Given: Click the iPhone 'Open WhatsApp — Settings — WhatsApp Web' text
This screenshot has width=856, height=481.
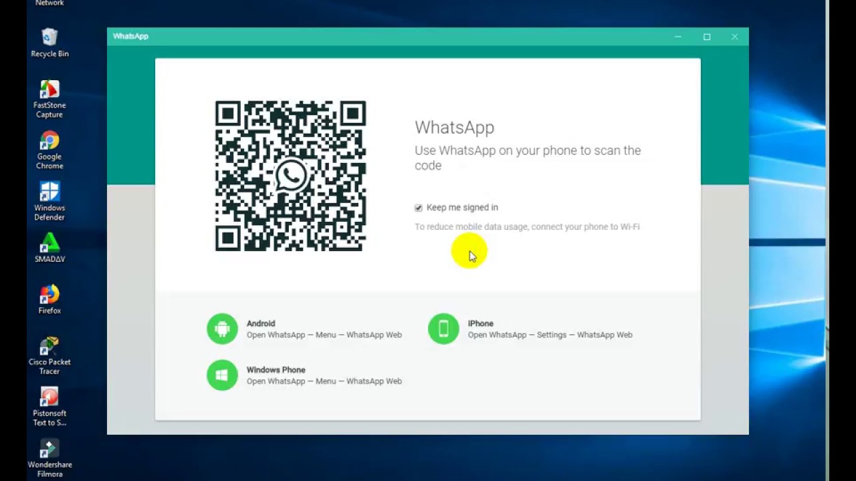Looking at the screenshot, I should [550, 335].
